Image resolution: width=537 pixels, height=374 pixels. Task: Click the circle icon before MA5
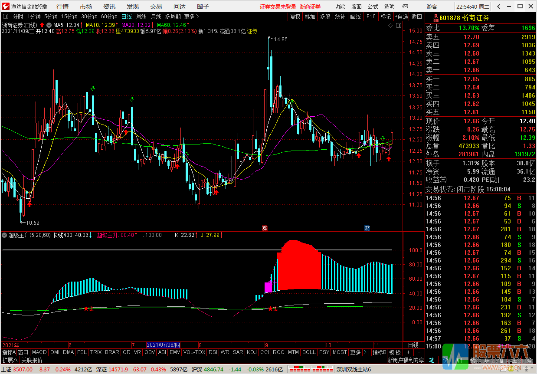click(x=49, y=25)
